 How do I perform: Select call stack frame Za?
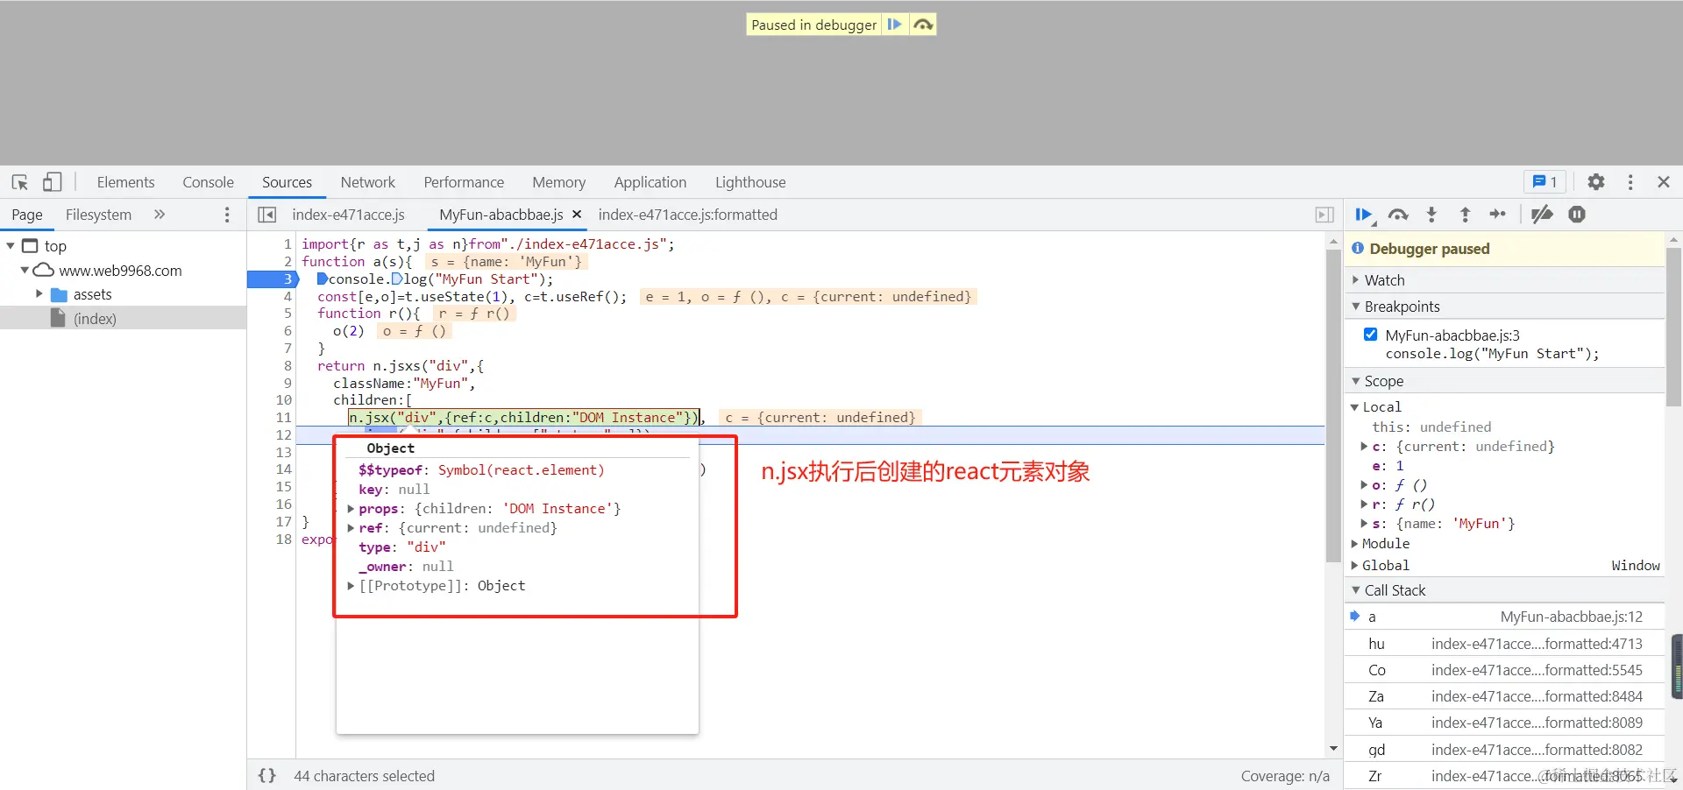pos(1504,696)
